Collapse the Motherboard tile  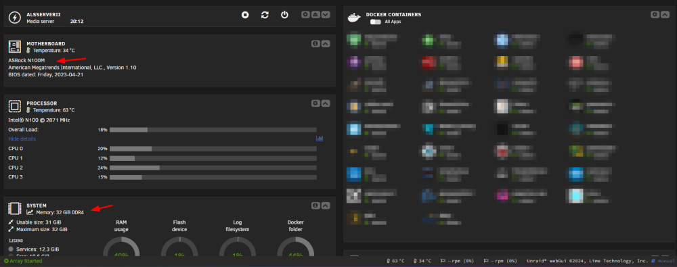pos(326,43)
